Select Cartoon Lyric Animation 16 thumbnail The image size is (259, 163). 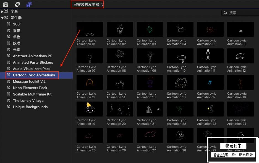[180, 82]
